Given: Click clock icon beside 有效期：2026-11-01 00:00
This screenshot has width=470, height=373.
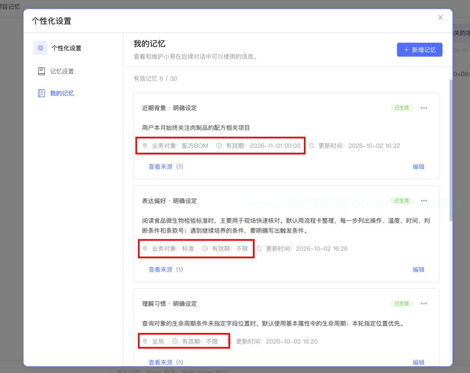Looking at the screenshot, I should pos(219,146).
